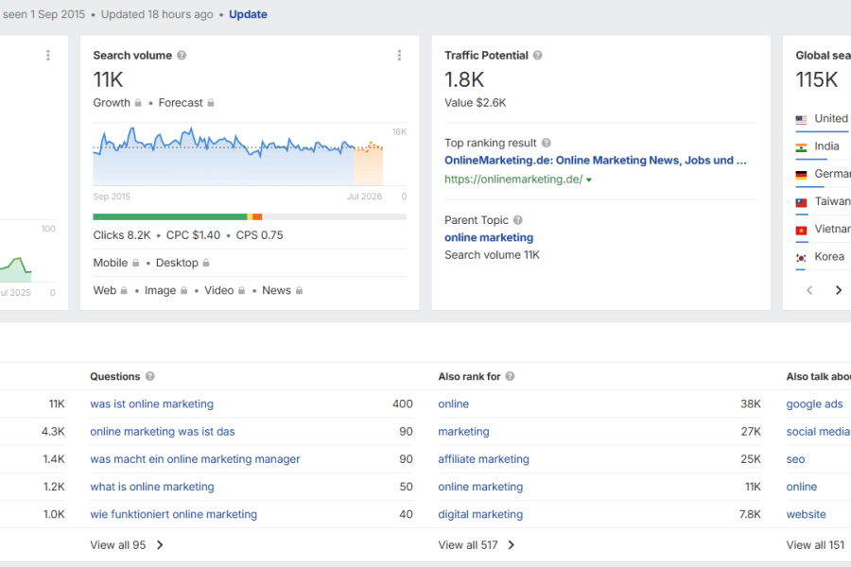Viewport: 851px width, 567px height.
Task: Click the lock icon next to Desktop
Action: (x=206, y=263)
